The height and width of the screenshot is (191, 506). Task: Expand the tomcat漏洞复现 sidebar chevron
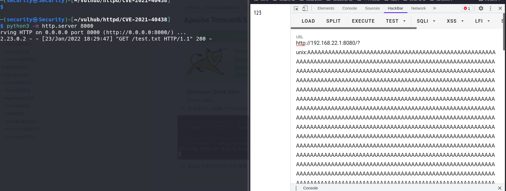pyautogui.click(x=3, y=83)
